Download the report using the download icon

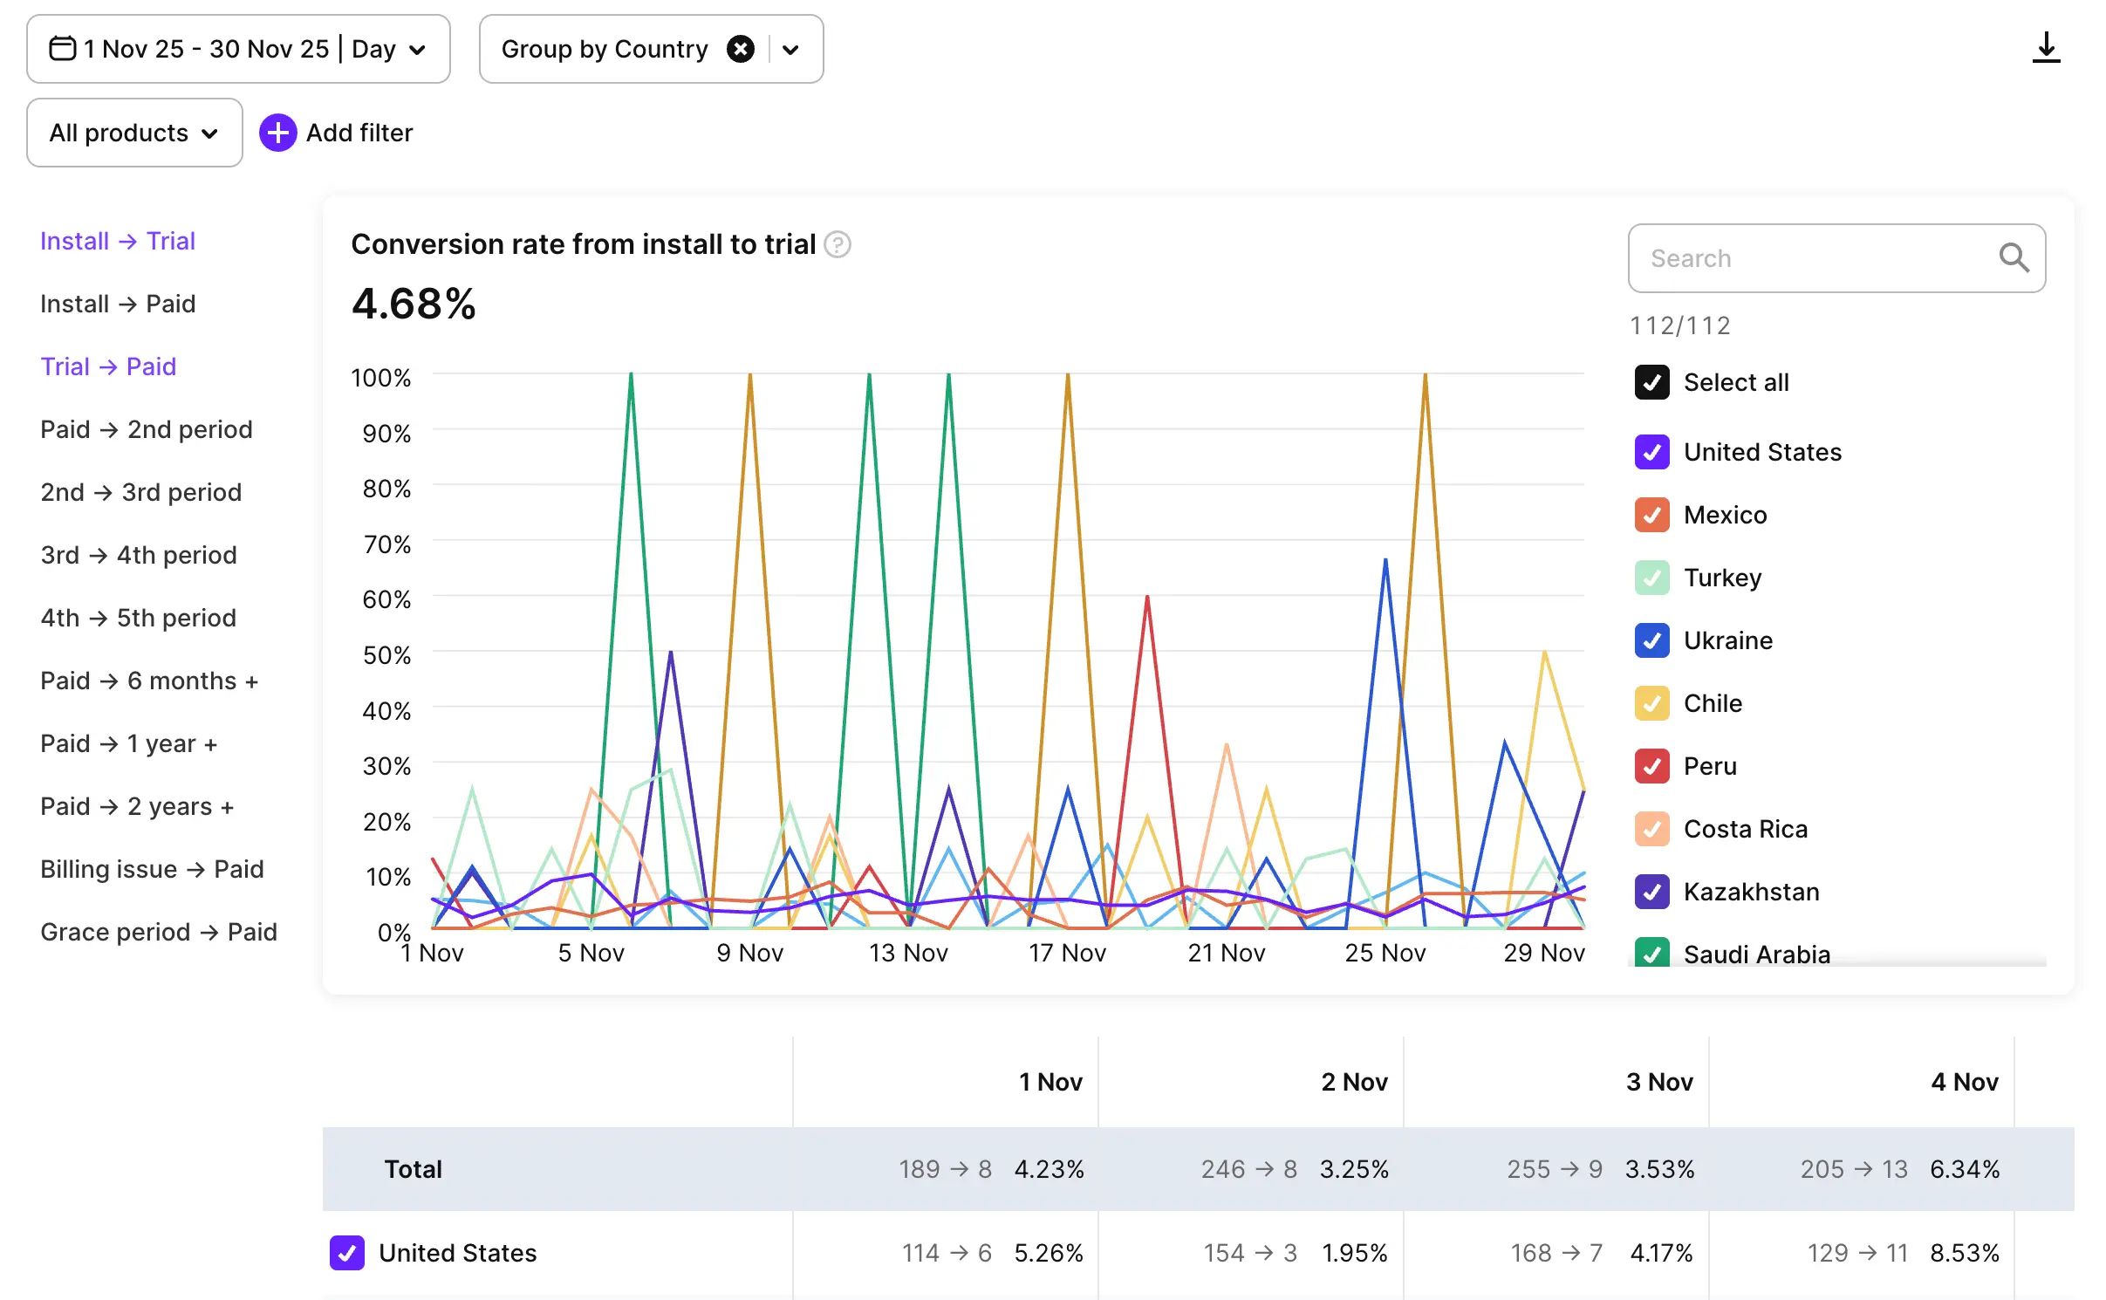pyautogui.click(x=2047, y=49)
